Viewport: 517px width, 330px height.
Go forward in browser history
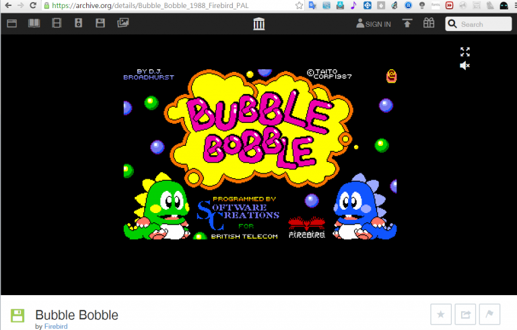tap(20, 5)
